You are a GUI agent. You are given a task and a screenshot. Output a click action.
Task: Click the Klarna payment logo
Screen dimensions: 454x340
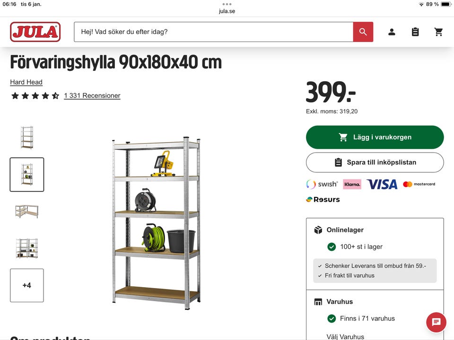[352, 184]
